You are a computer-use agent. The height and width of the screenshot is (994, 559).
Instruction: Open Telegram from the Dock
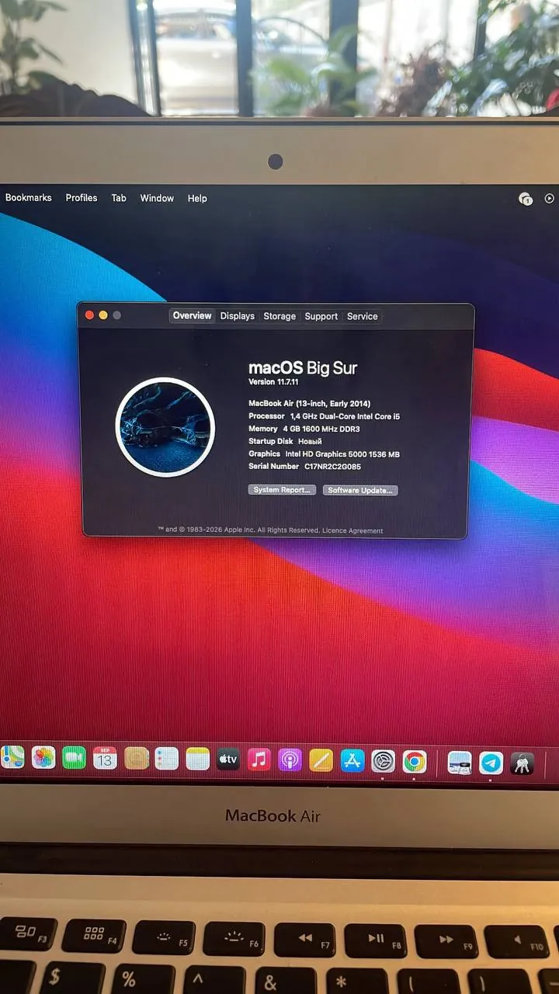point(491,763)
